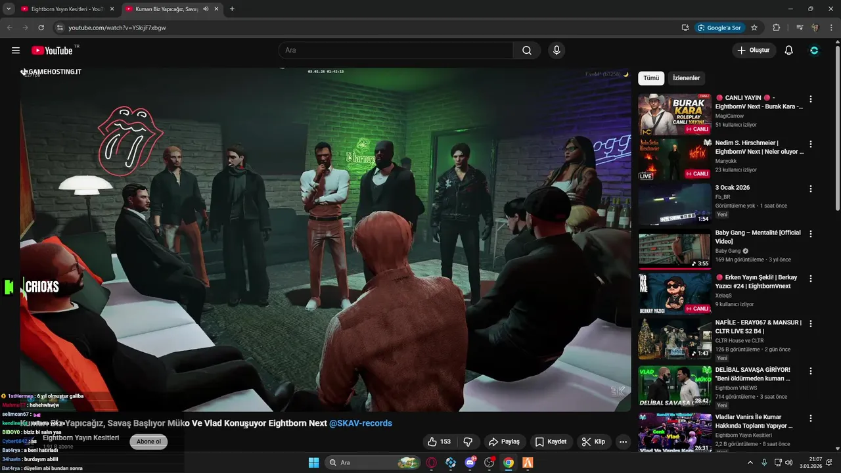Viewport: 841px width, 473px height.
Task: Open NAFİLE ERAY067 & MANSUR video title
Action: pos(758,327)
